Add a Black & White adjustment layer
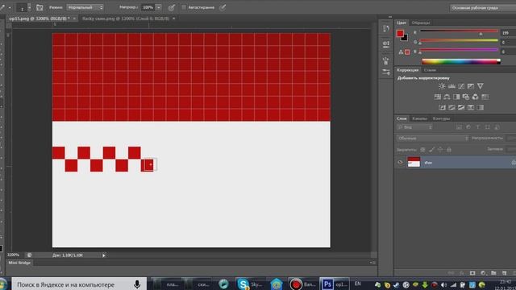The image size is (516, 290). click(x=456, y=97)
